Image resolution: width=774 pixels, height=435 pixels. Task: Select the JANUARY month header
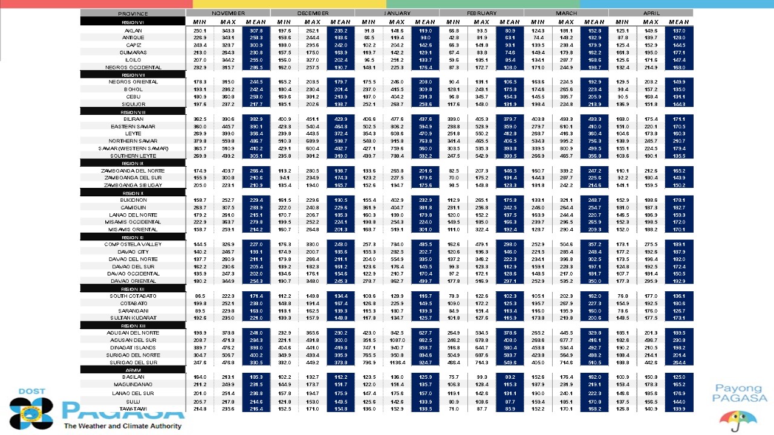[x=397, y=13]
